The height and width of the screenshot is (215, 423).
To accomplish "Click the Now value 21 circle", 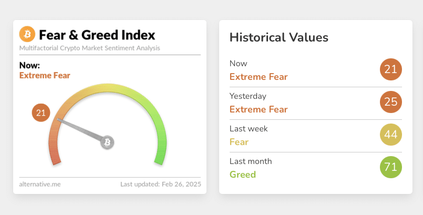I will 390,70.
